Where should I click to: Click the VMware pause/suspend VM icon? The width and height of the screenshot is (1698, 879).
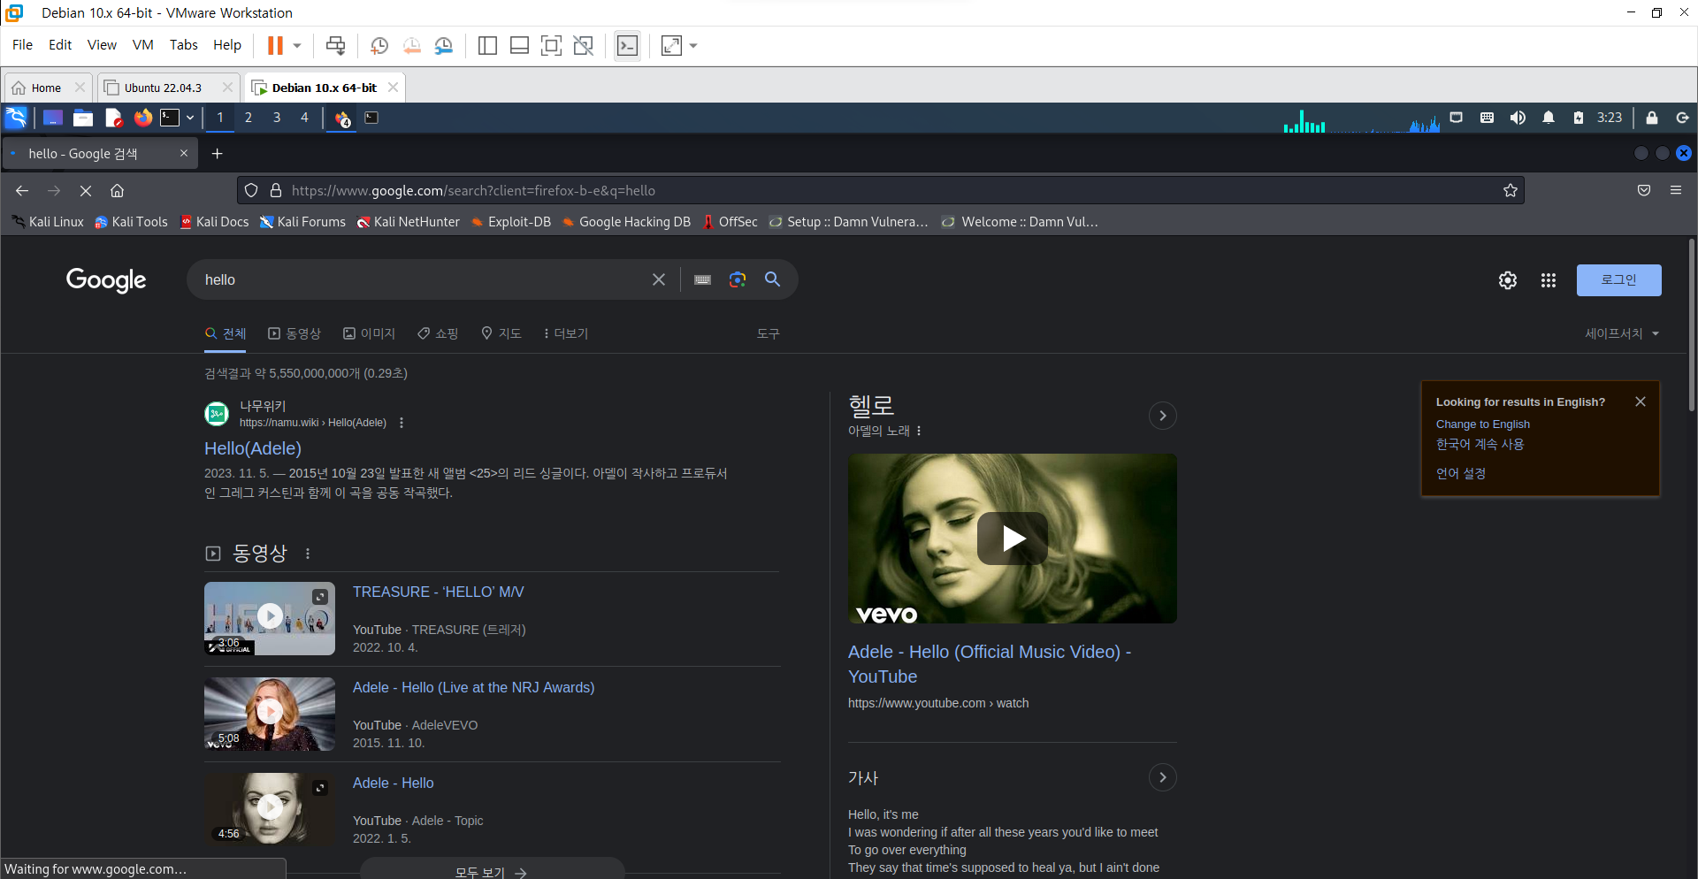(x=275, y=45)
